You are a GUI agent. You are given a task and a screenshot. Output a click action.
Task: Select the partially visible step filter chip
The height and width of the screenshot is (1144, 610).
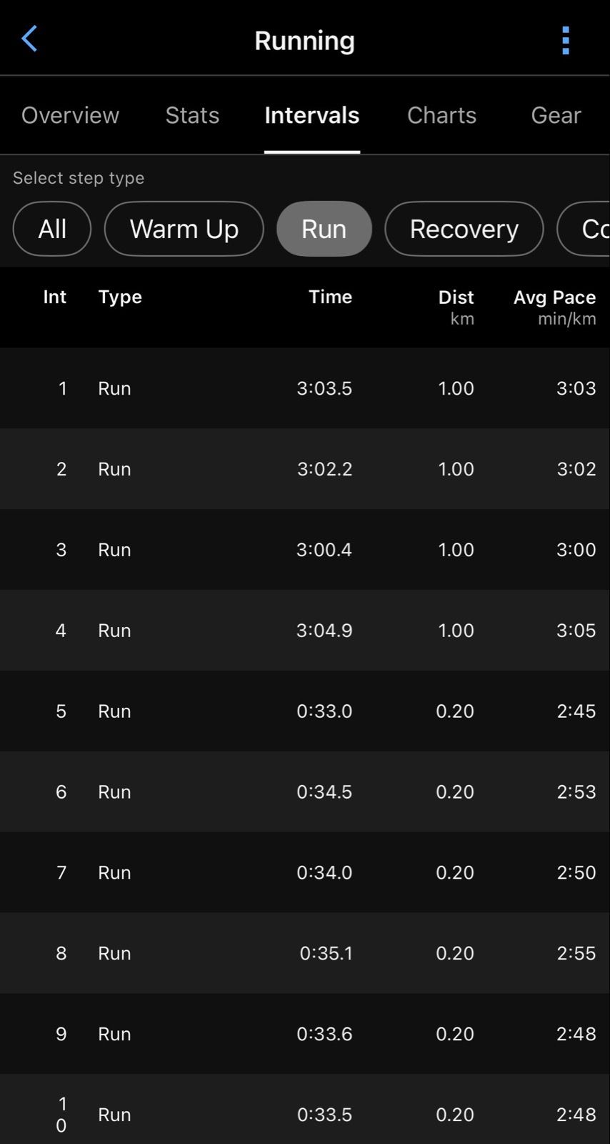(x=586, y=229)
